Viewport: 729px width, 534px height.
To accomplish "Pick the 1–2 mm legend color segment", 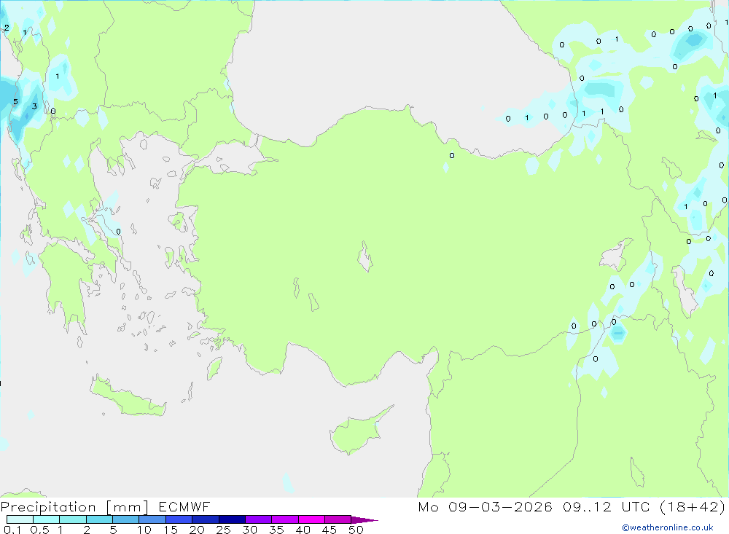I will 73,519.
